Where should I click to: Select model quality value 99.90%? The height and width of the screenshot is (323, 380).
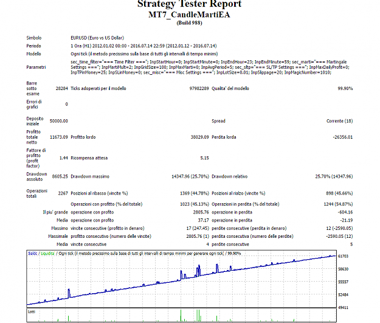pos(345,89)
